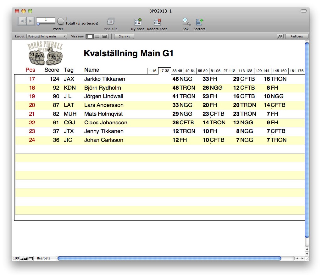Click the current record number field
The width and height of the screenshot is (322, 278).
[46, 20]
